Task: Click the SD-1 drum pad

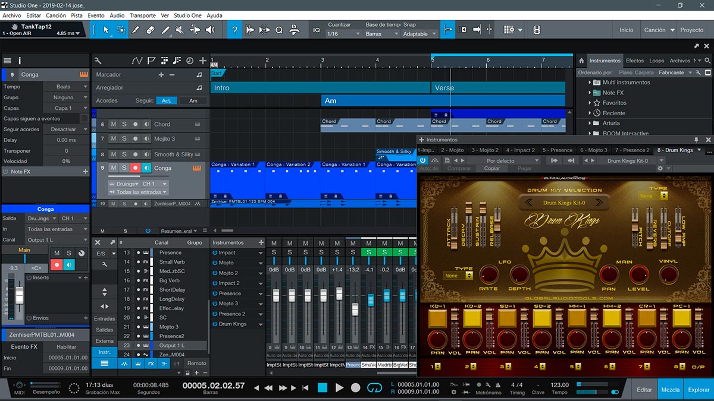Action: coord(508,318)
